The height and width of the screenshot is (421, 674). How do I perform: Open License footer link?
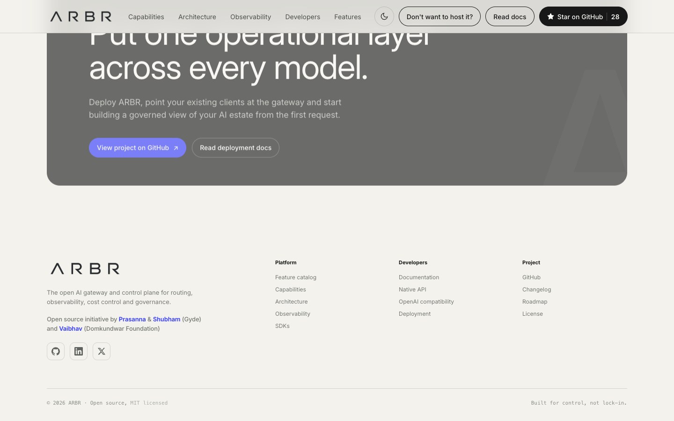(x=533, y=314)
